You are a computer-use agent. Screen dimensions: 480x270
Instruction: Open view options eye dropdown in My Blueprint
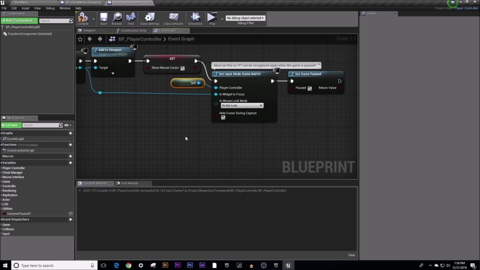(67, 125)
